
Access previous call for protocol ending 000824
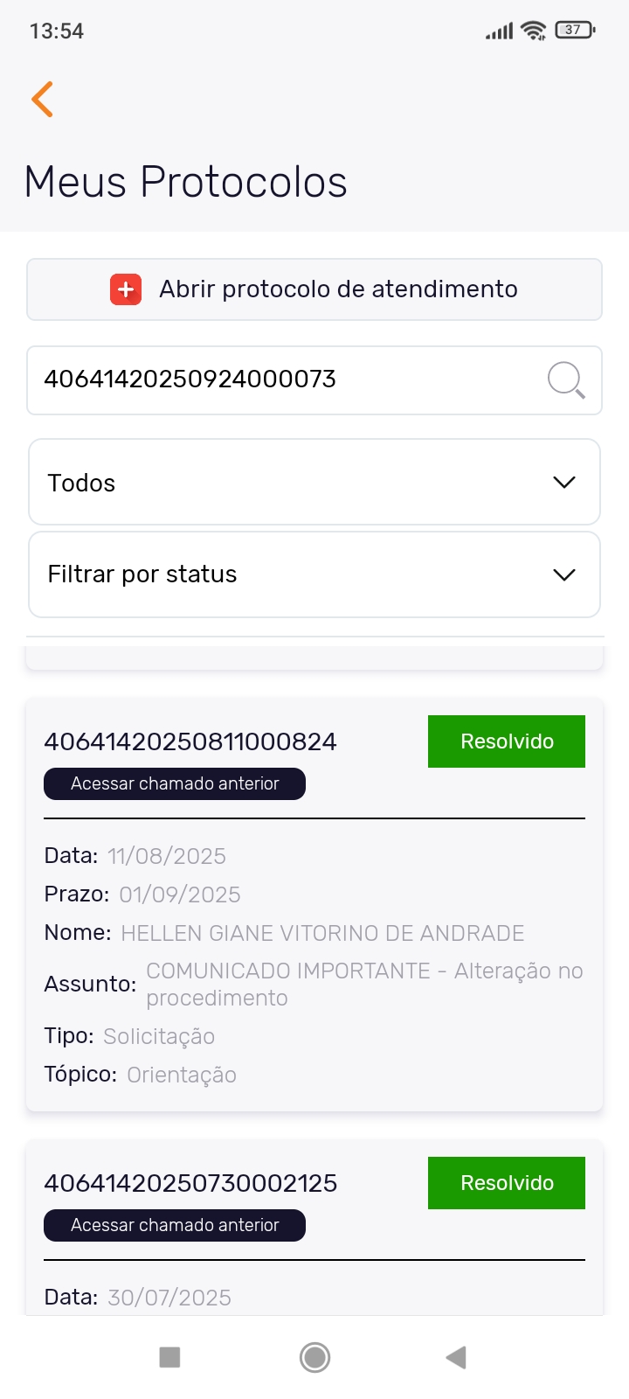[x=175, y=783]
